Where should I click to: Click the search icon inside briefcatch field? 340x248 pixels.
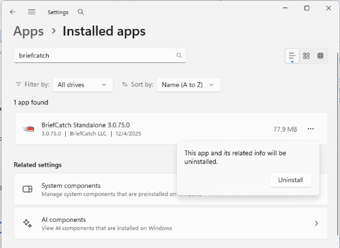pyautogui.click(x=179, y=56)
